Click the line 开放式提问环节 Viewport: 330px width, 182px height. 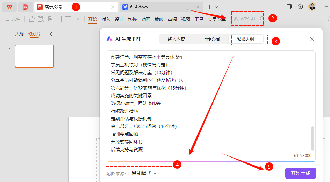(x=127, y=142)
